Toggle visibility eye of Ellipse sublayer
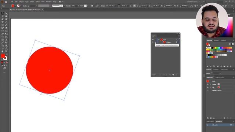Viewport: 235px width, 132px height. coord(153,42)
